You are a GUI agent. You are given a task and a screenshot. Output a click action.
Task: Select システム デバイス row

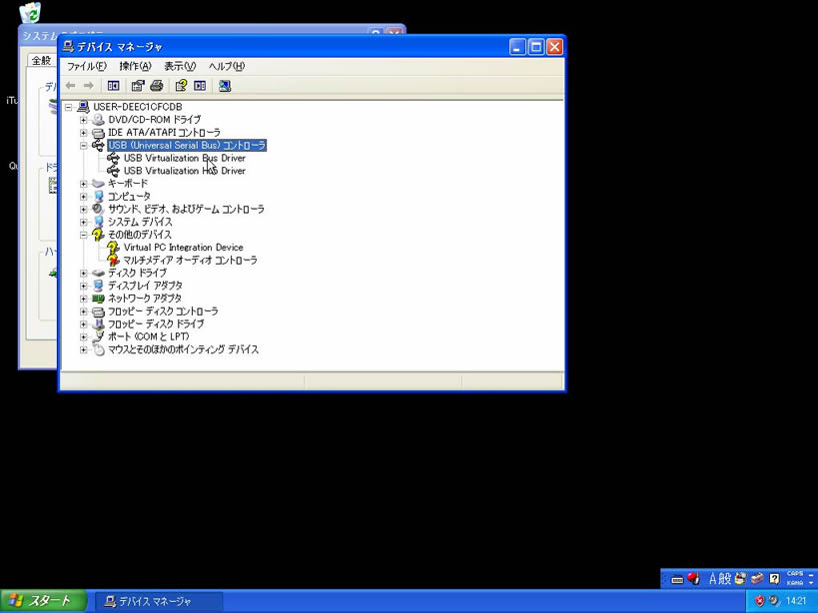tap(140, 222)
